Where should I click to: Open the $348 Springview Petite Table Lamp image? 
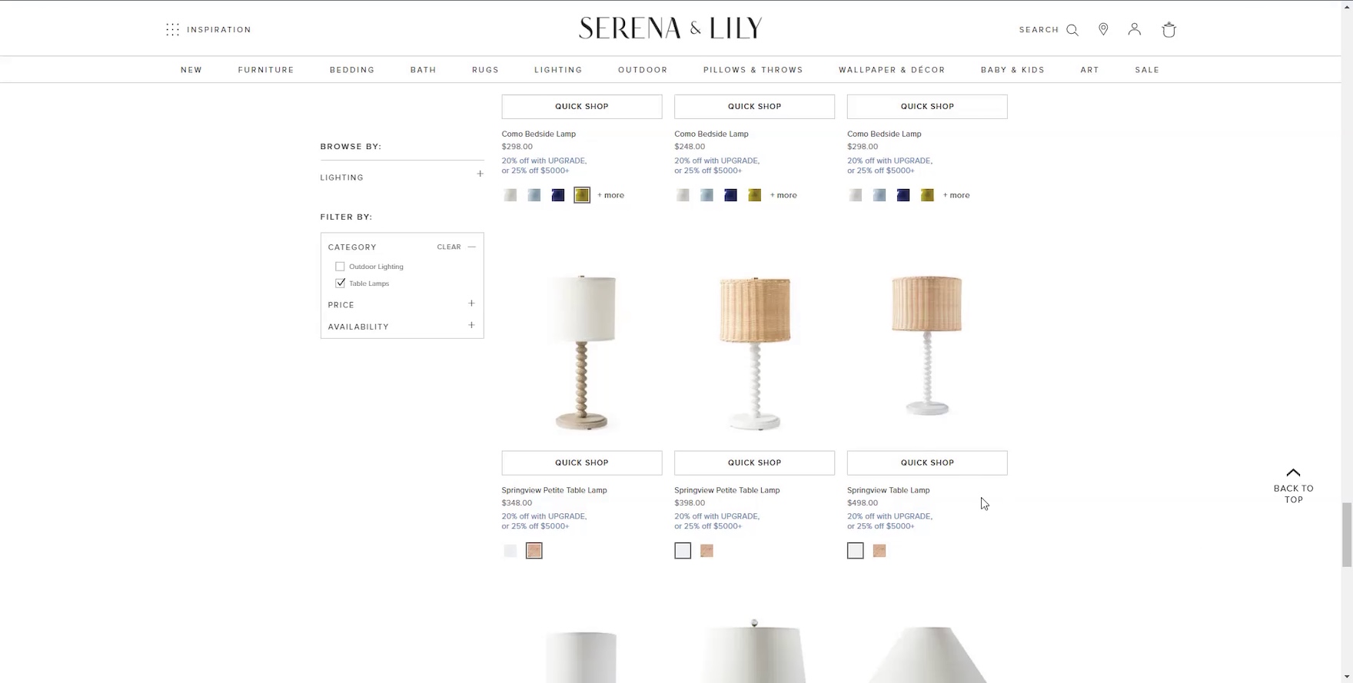(582, 351)
